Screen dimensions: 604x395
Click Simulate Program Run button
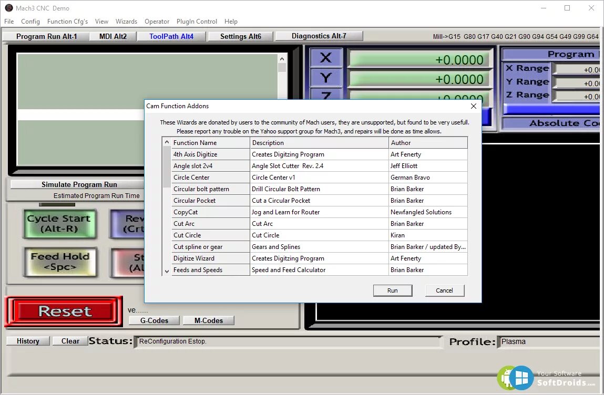(79, 184)
